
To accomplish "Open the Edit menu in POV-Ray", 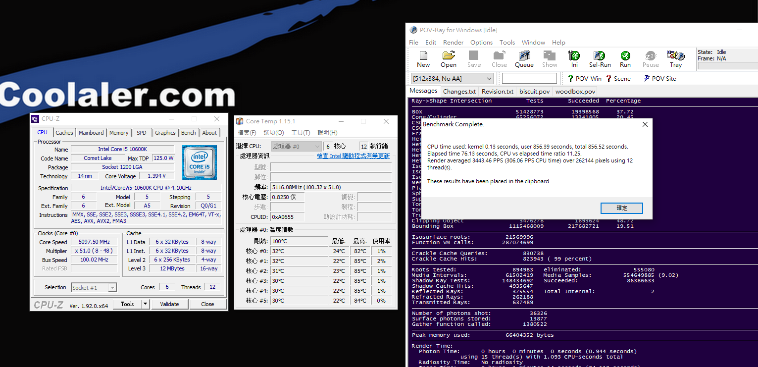I will [431, 43].
